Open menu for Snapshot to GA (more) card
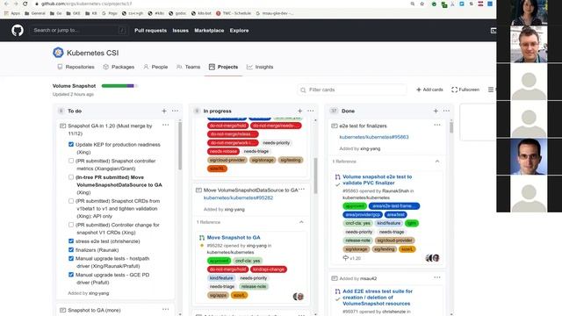562x316 pixels. coord(166,309)
